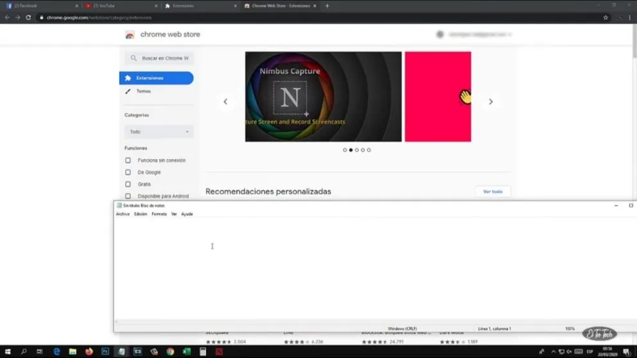Click the blurred account avatar in Web Store header
Screen dimensions: 637x358
tap(440, 35)
